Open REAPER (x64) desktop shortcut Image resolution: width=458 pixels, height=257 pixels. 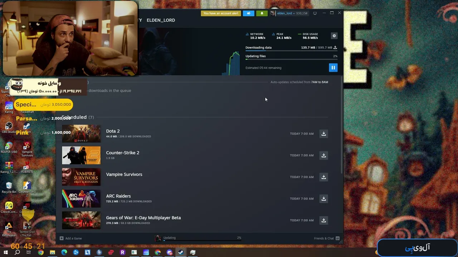pos(9,148)
